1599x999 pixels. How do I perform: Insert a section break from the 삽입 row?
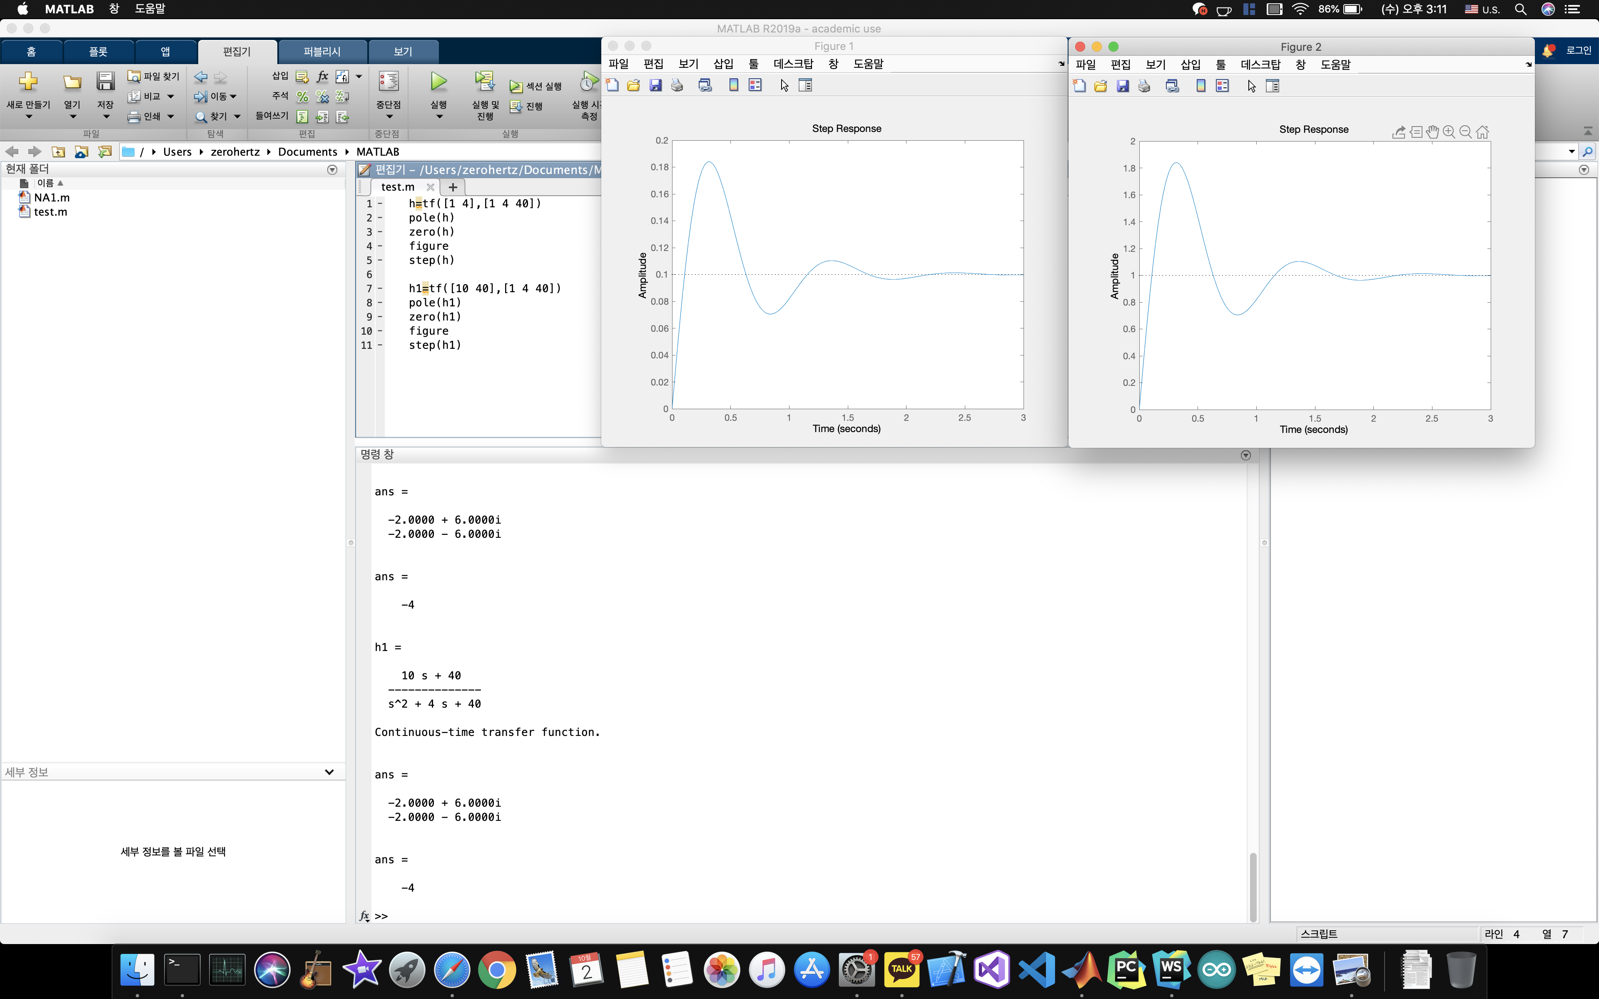(302, 77)
